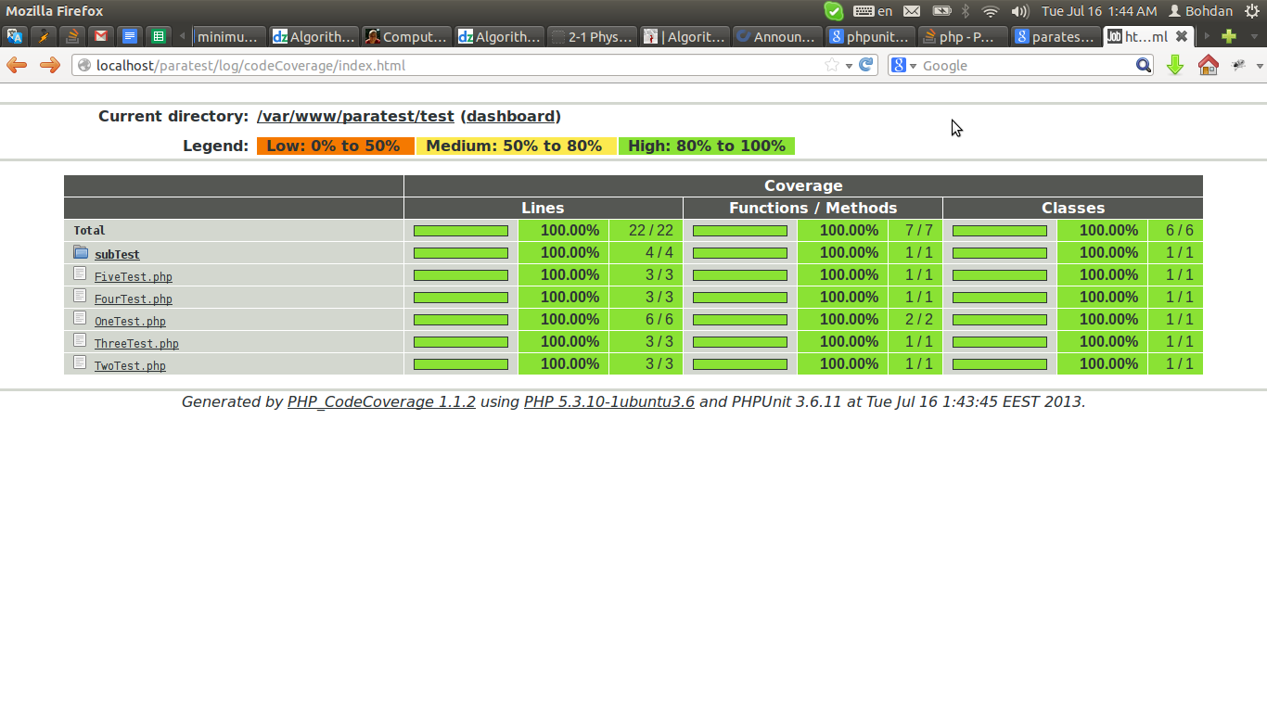
Task: Click the file icon beside TwoTest.php
Action: (80, 362)
